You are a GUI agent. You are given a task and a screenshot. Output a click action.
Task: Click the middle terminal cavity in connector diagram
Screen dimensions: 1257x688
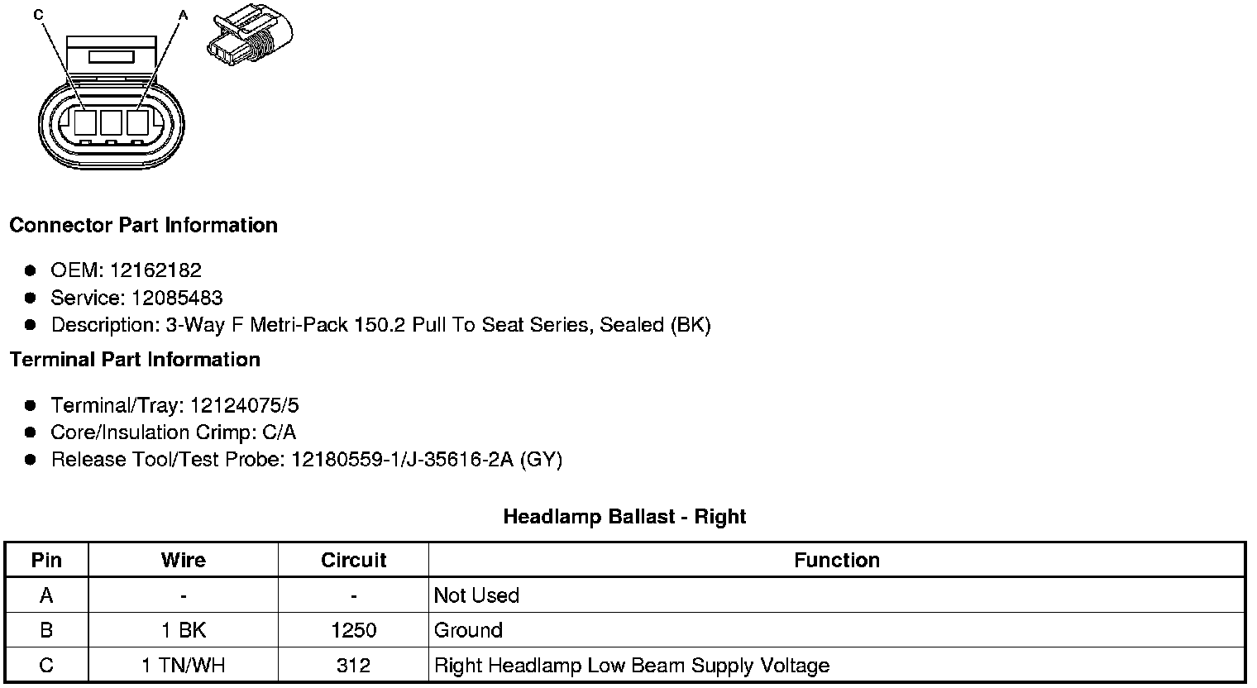[x=111, y=123]
